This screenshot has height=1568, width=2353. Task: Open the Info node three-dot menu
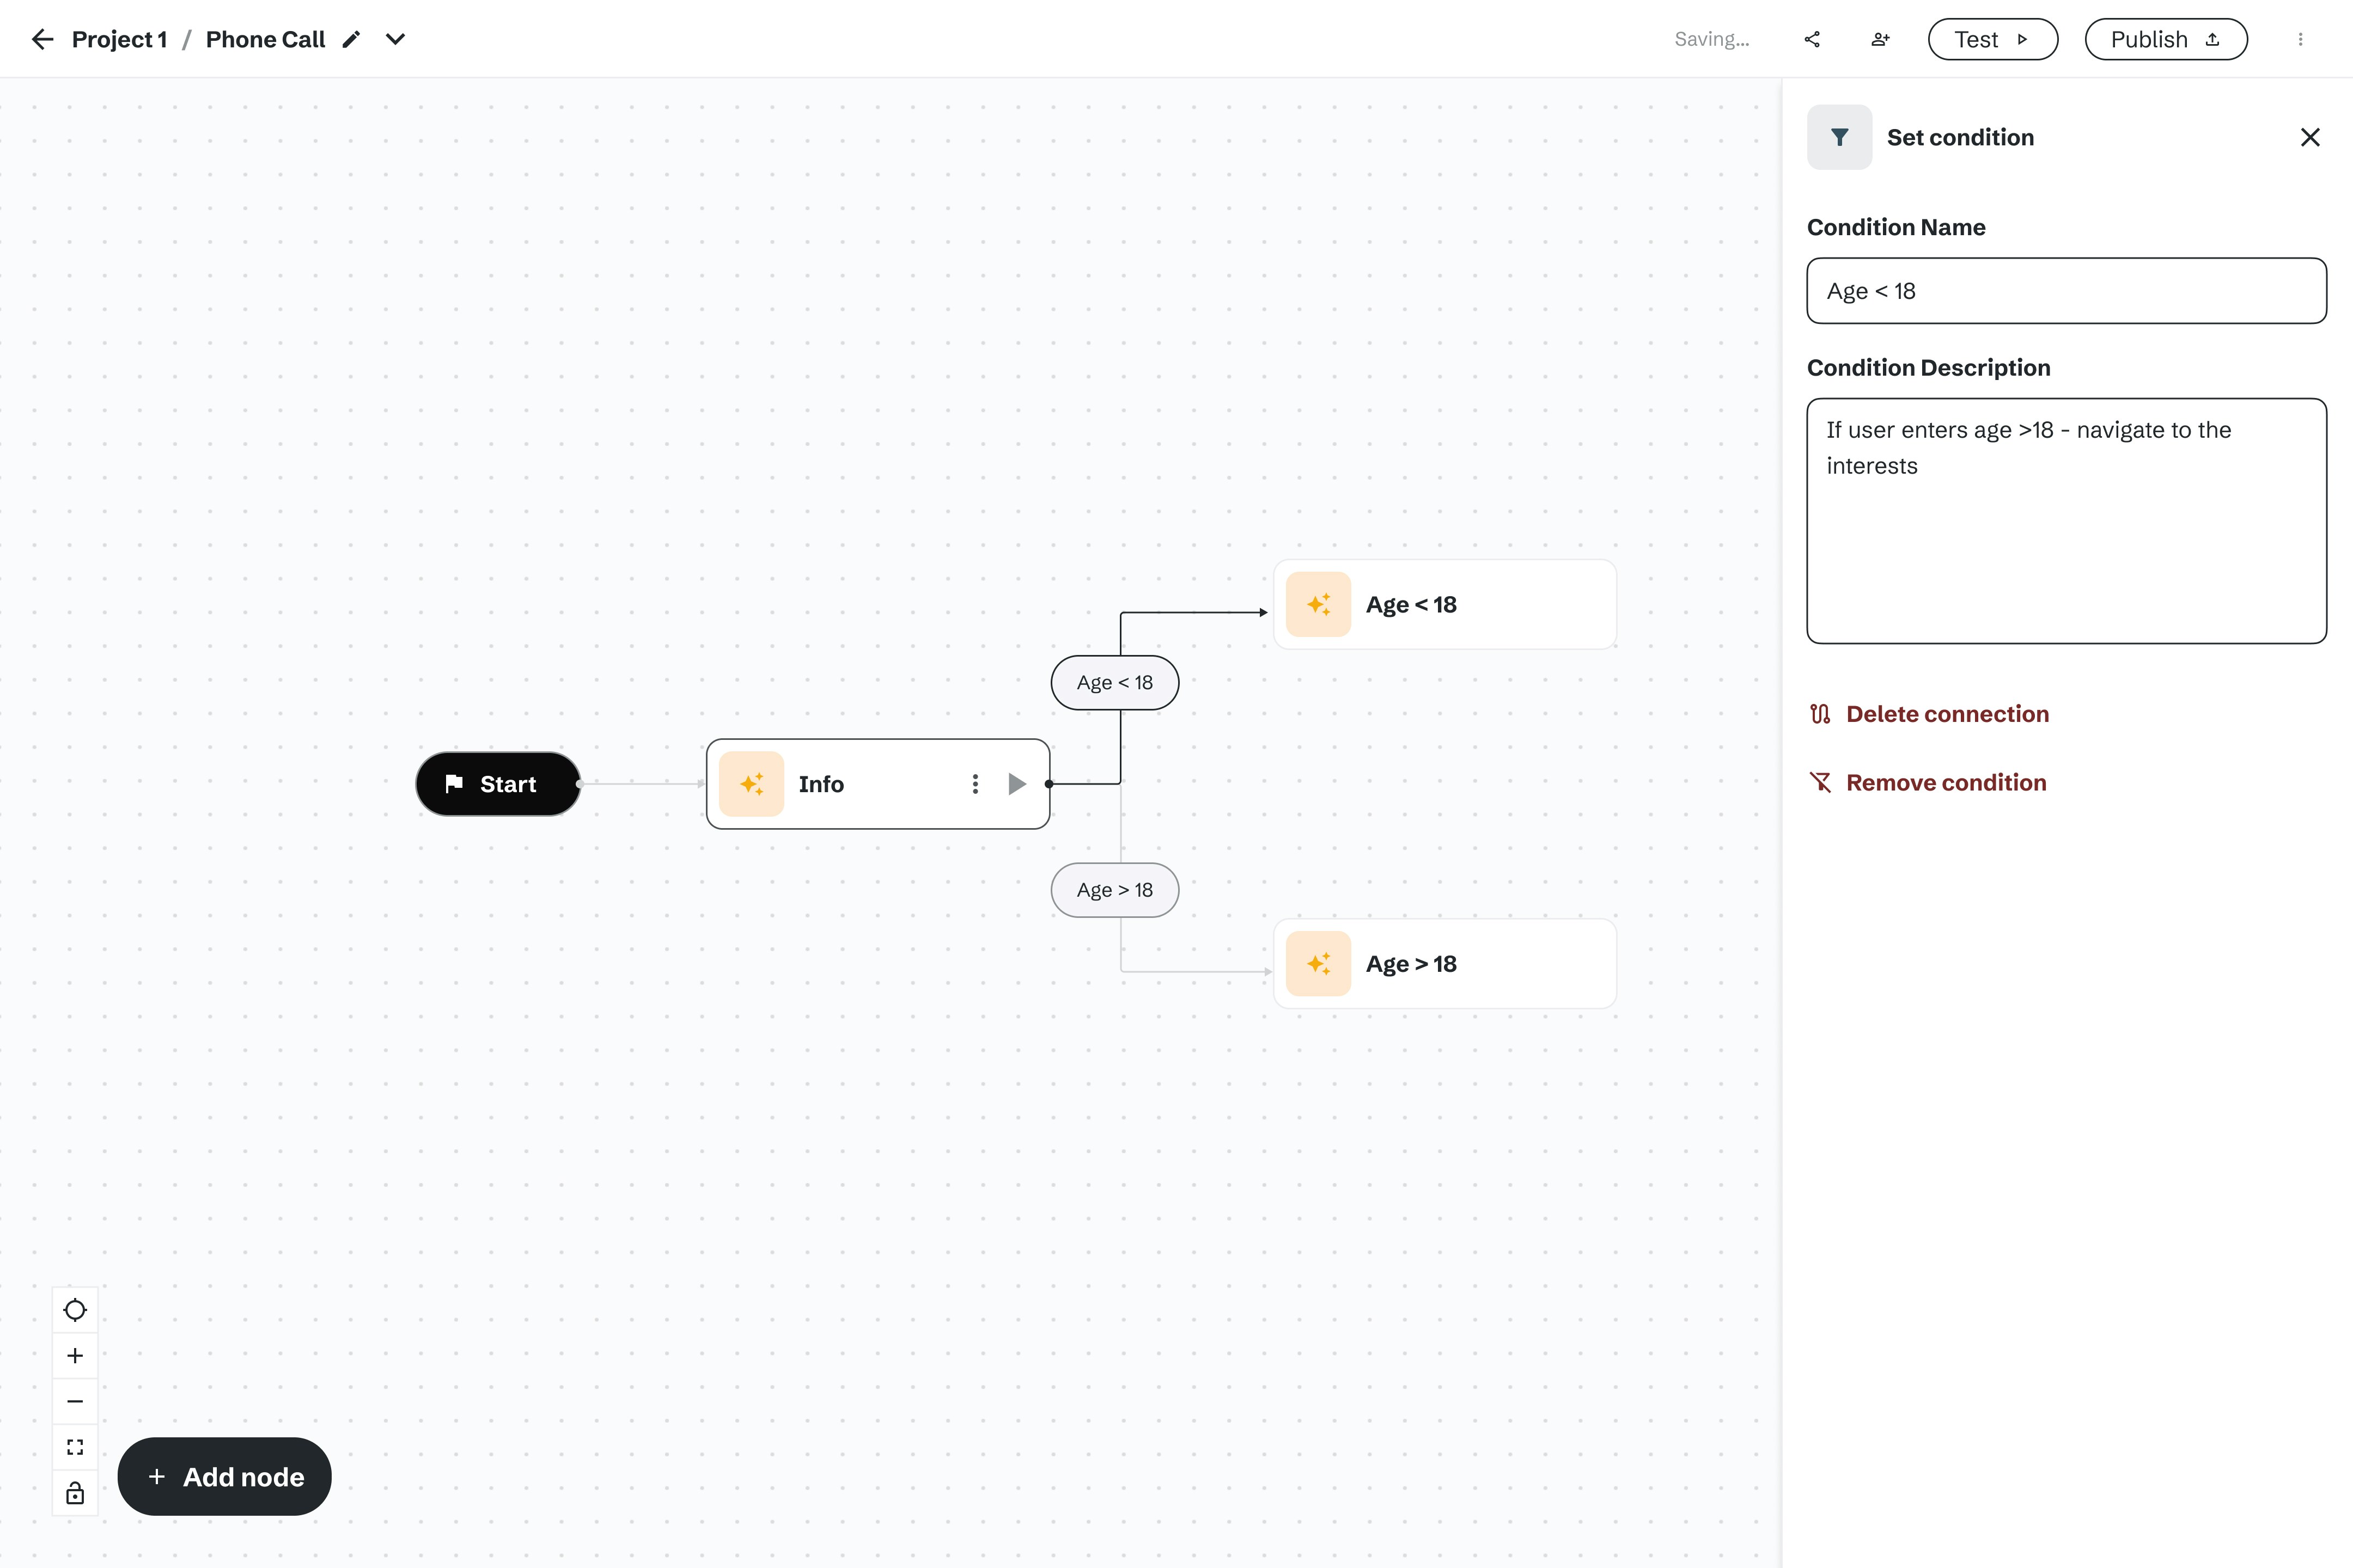tap(974, 784)
